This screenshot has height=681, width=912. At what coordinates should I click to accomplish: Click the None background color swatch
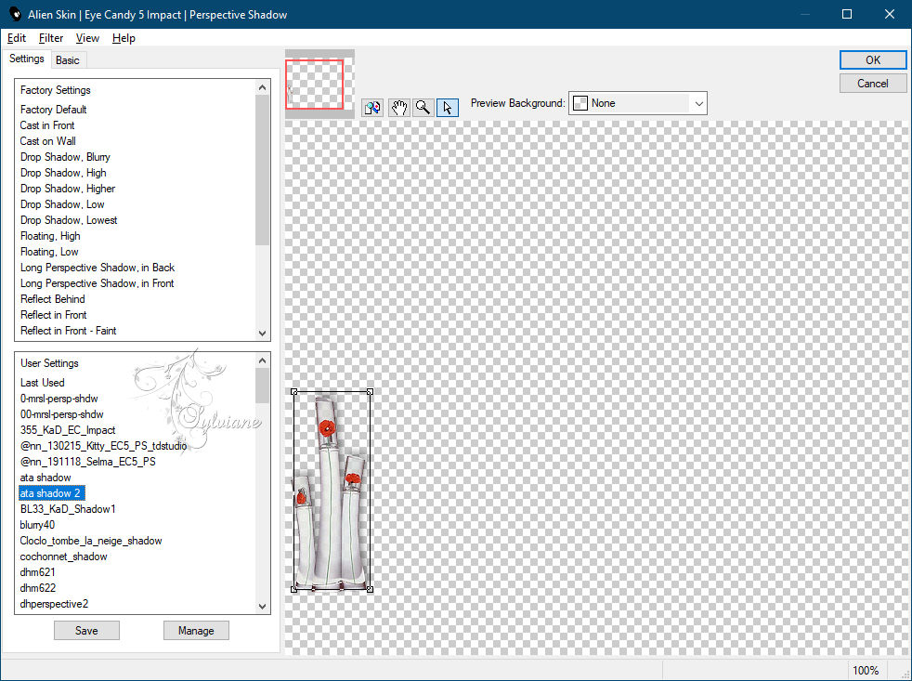coord(580,103)
